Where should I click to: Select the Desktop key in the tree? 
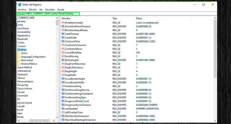pos(22,50)
